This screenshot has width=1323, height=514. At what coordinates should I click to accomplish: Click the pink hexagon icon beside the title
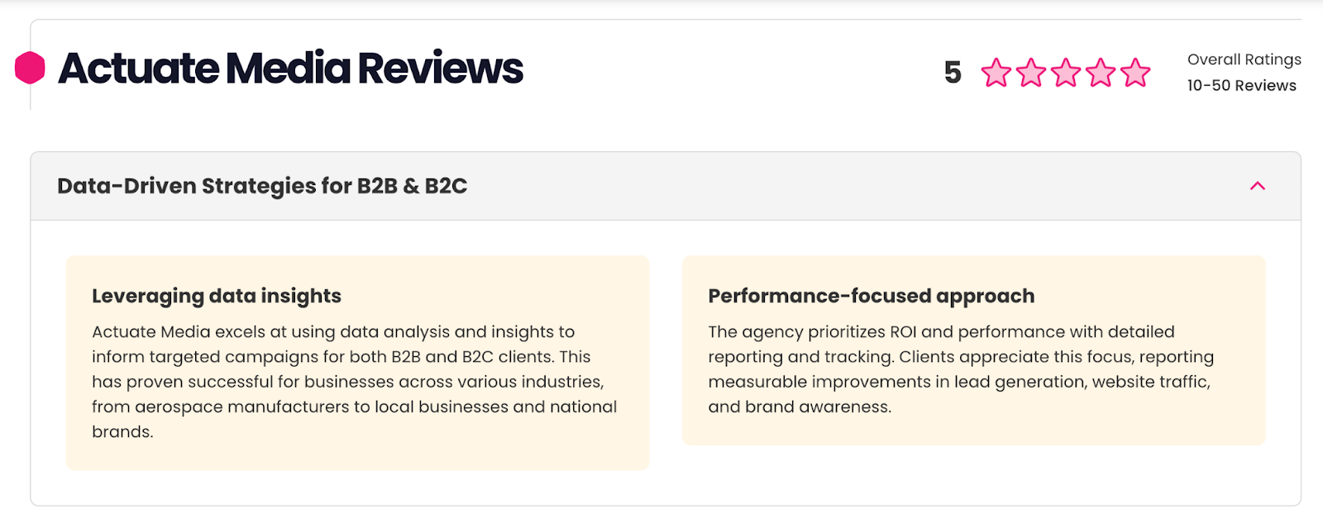30,68
